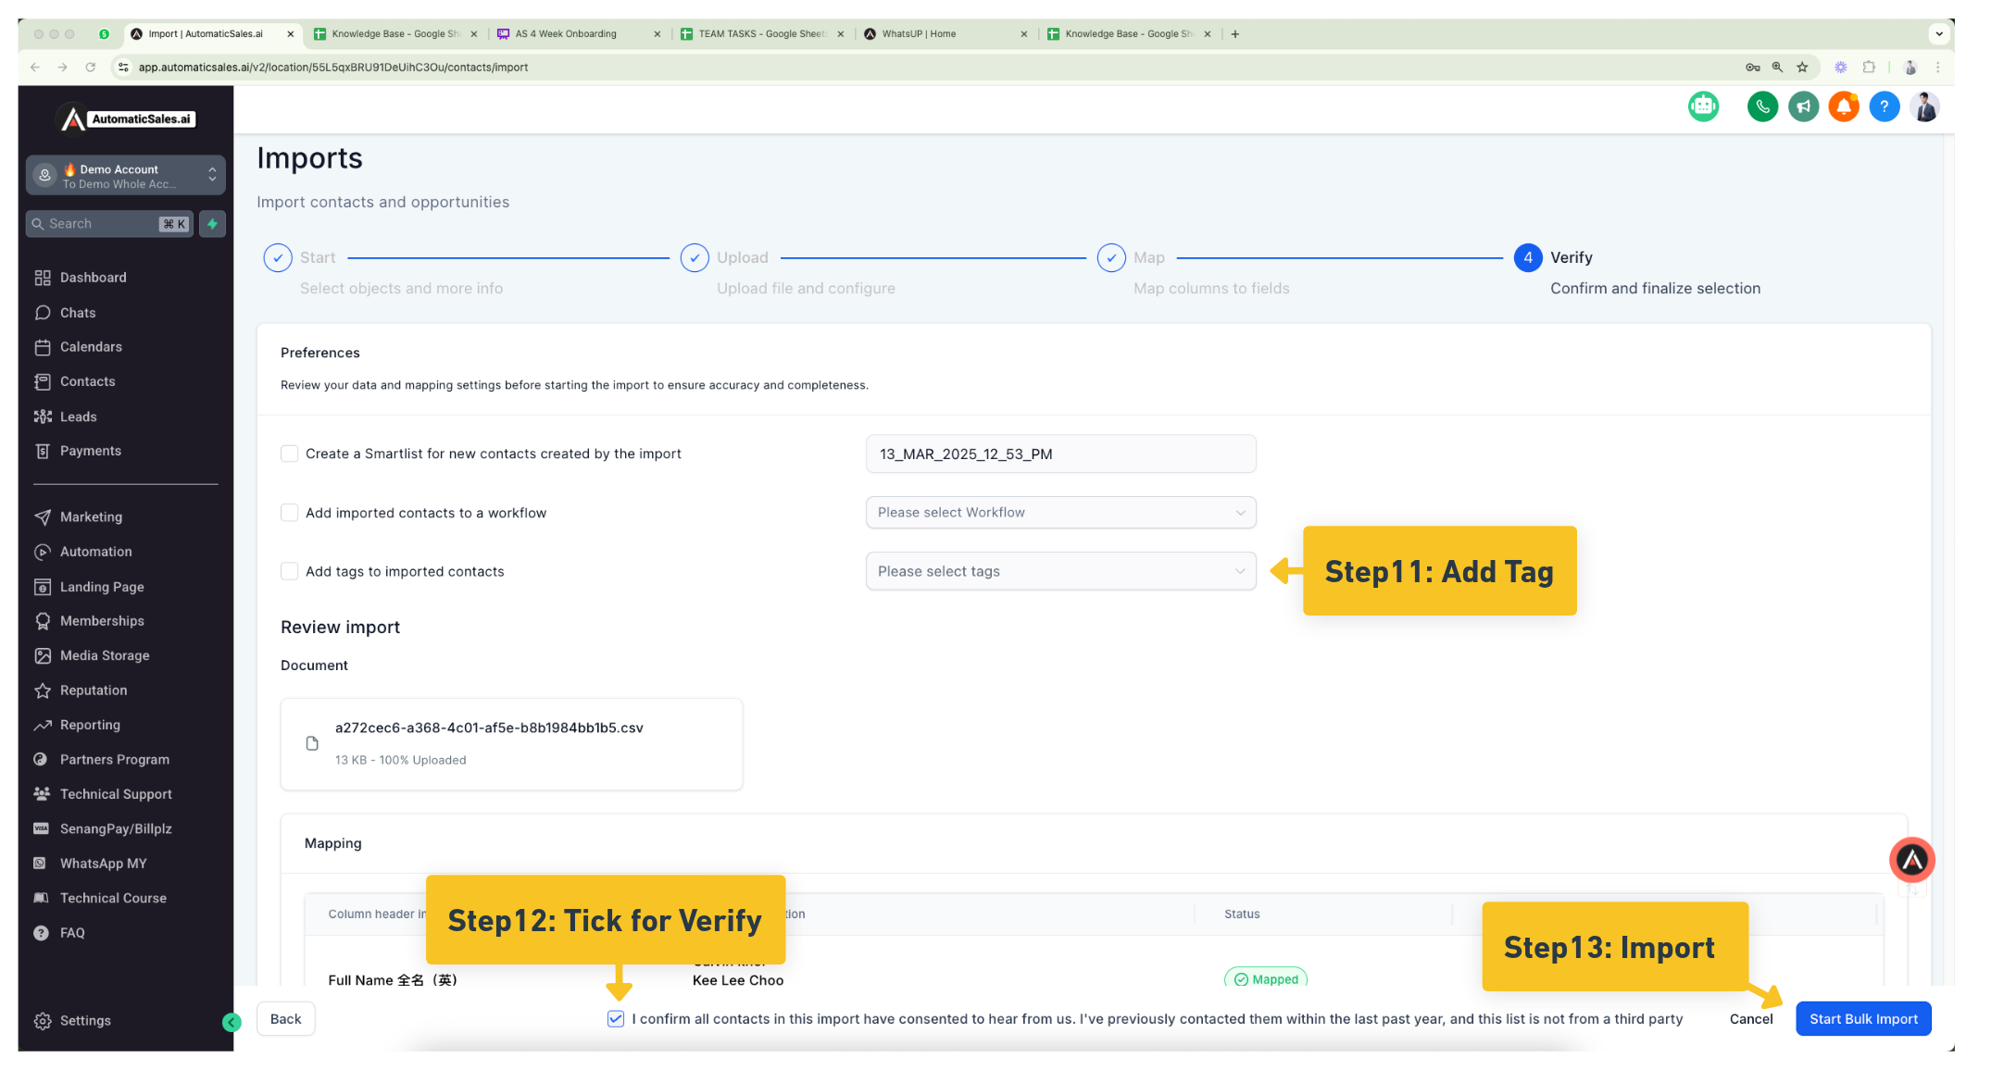The width and height of the screenshot is (2004, 1070).
Task: Open Contacts in the sidebar menu
Action: 87,381
